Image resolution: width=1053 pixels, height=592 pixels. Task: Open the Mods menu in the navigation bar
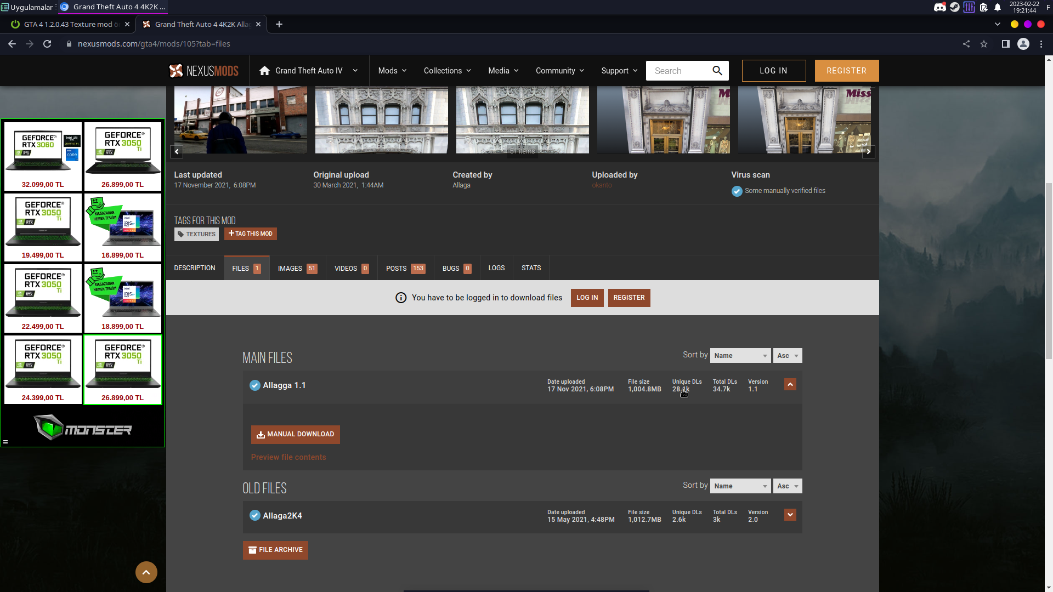(392, 71)
